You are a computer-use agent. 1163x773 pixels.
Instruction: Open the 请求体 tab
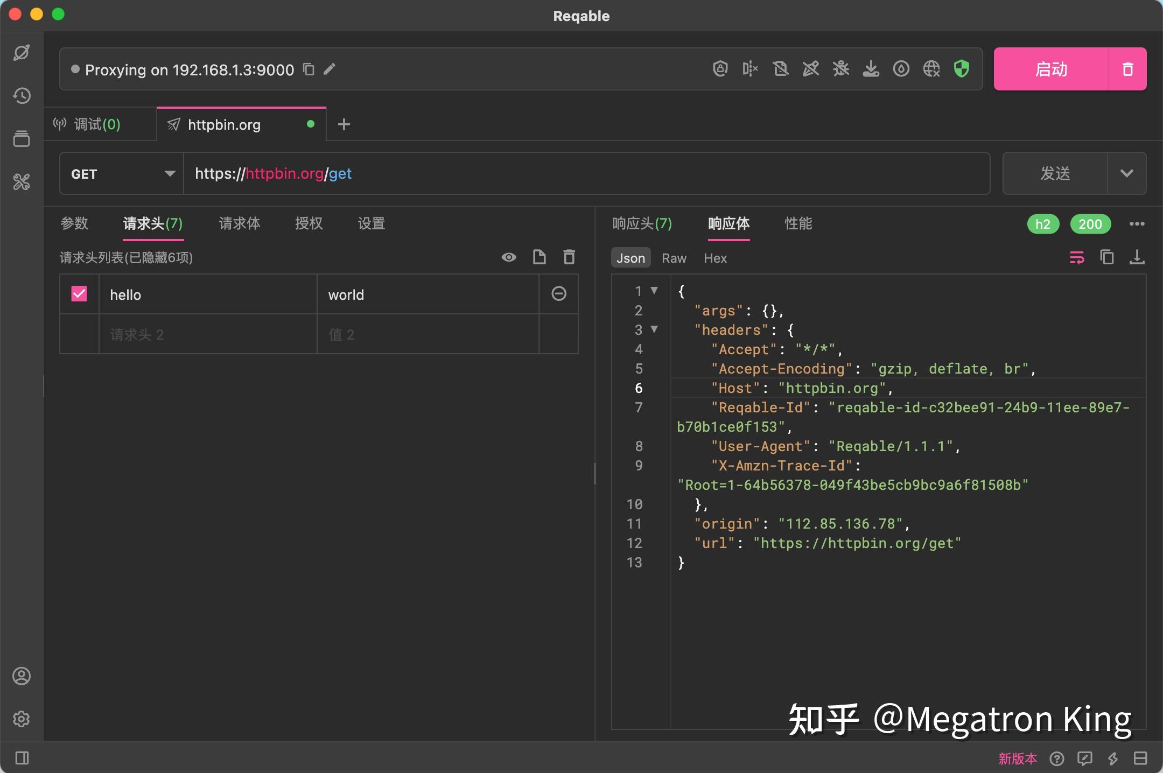(240, 223)
